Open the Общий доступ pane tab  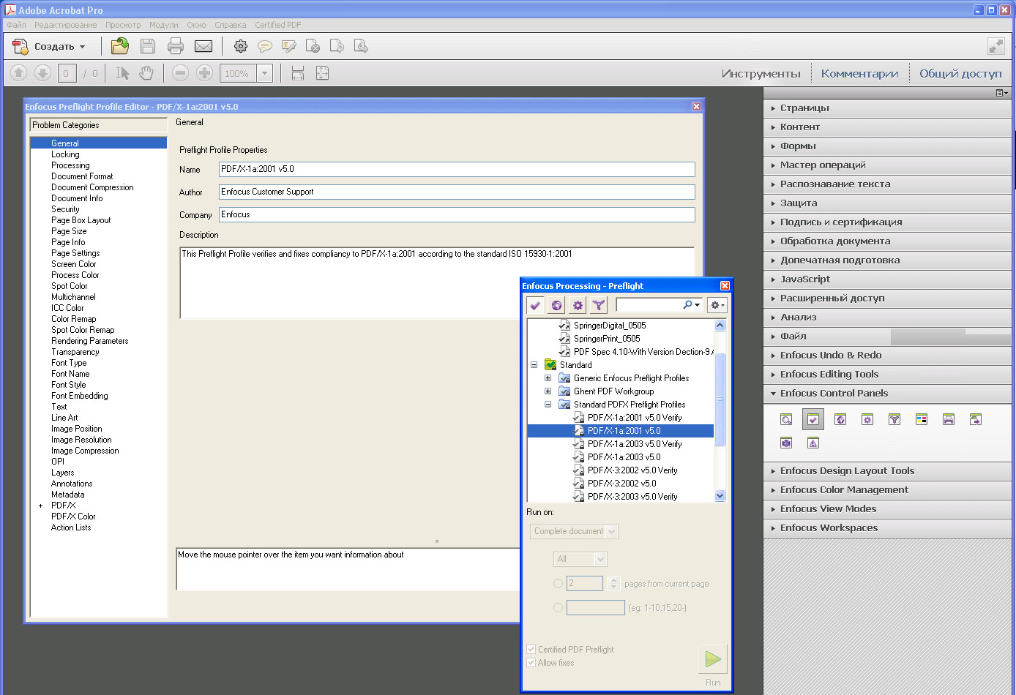tap(960, 74)
